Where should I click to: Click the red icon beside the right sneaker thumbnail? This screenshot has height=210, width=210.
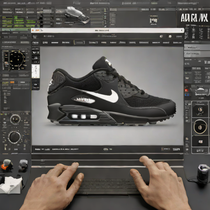[187, 90]
